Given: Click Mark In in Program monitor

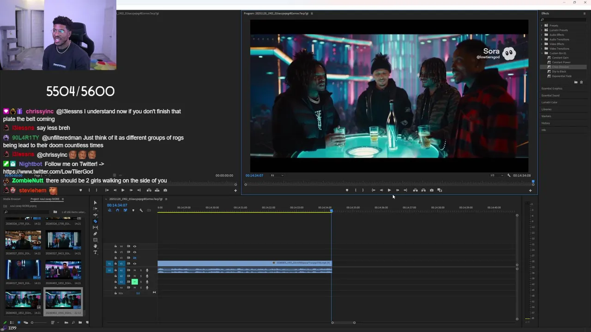Looking at the screenshot, I should click(356, 190).
